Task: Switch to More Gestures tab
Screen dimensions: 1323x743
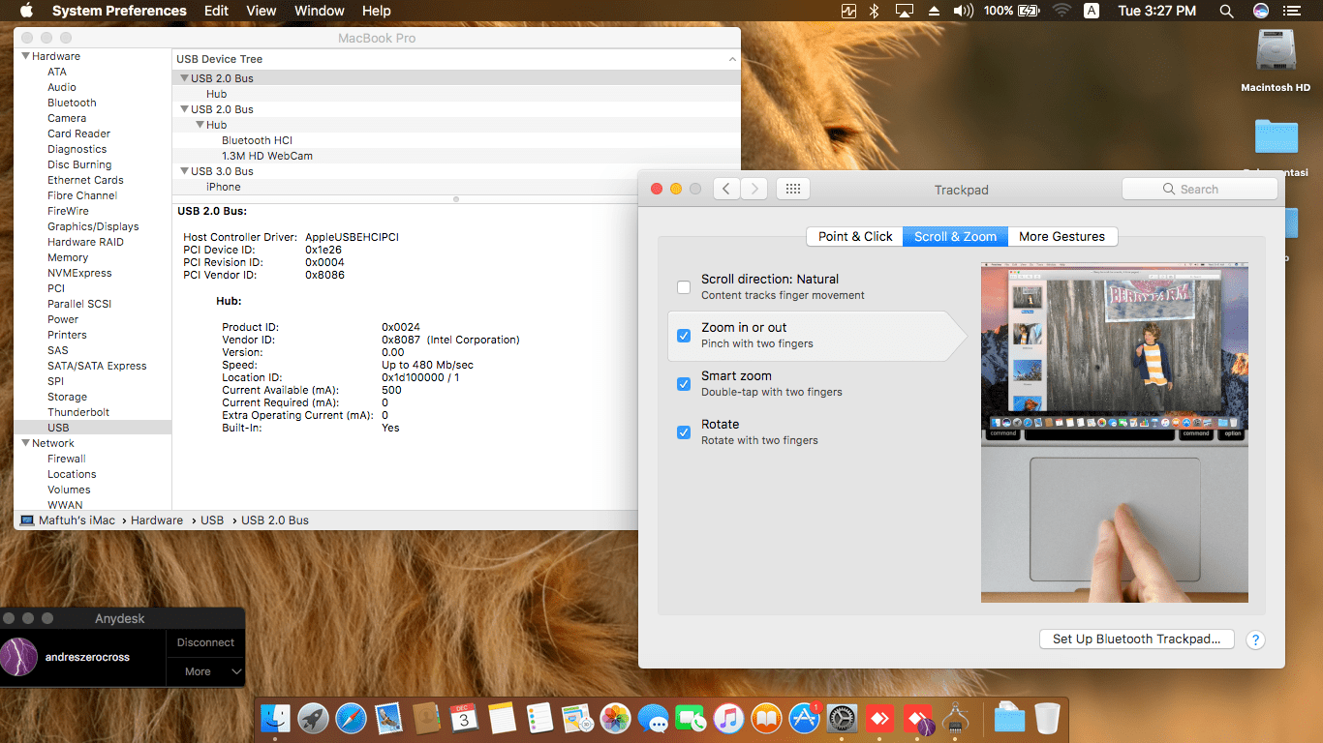Action: (1062, 236)
